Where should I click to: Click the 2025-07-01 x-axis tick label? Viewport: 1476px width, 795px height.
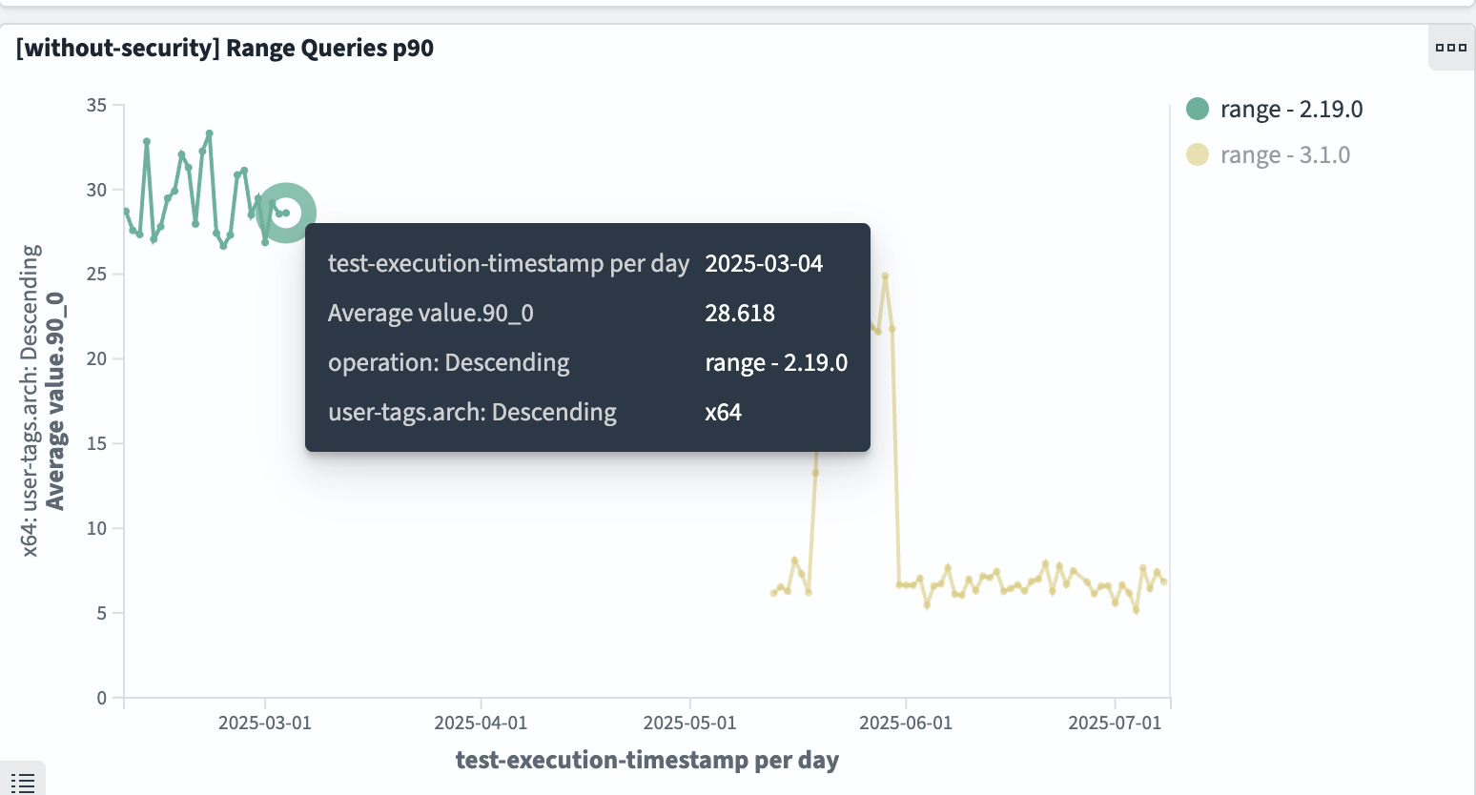[x=1115, y=723]
